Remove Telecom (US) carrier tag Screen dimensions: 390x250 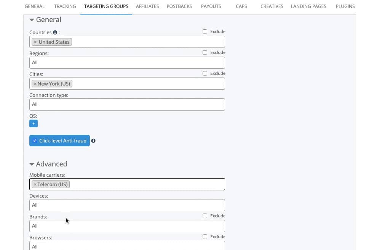[35, 185]
